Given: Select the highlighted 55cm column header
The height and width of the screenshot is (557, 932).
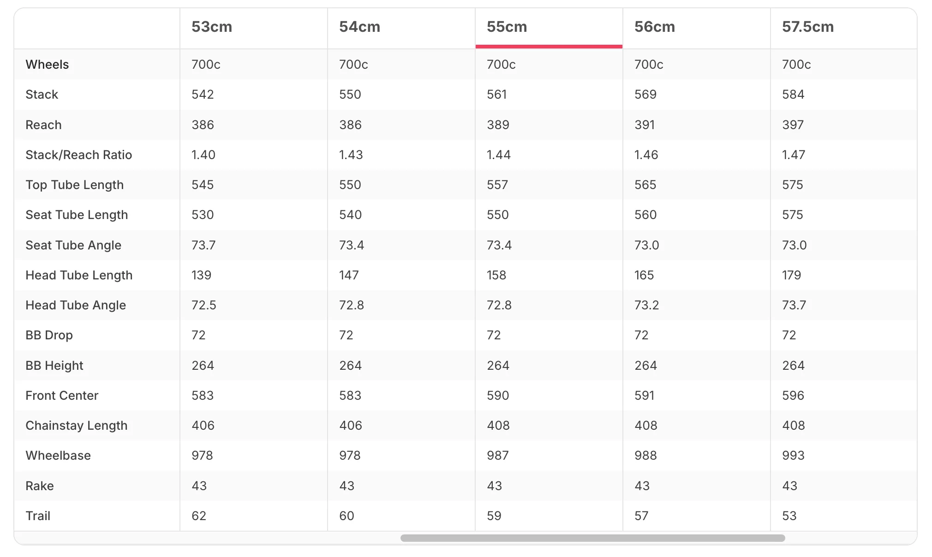Looking at the screenshot, I should (507, 27).
